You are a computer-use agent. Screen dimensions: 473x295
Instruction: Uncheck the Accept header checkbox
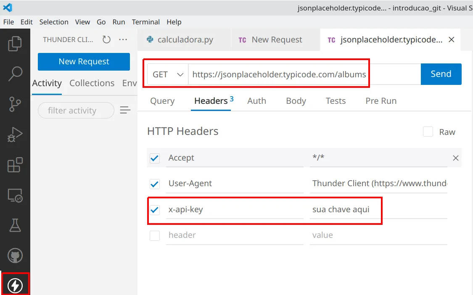click(155, 158)
